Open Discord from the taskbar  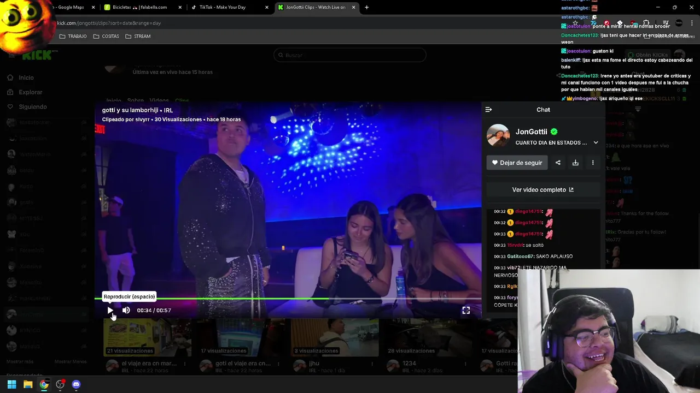(76, 384)
